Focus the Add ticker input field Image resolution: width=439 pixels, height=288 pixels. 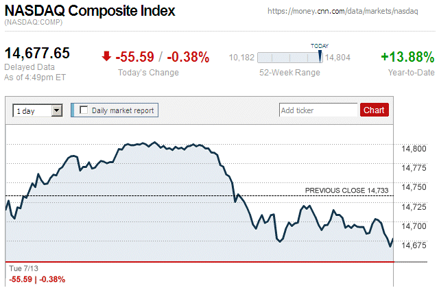click(318, 110)
